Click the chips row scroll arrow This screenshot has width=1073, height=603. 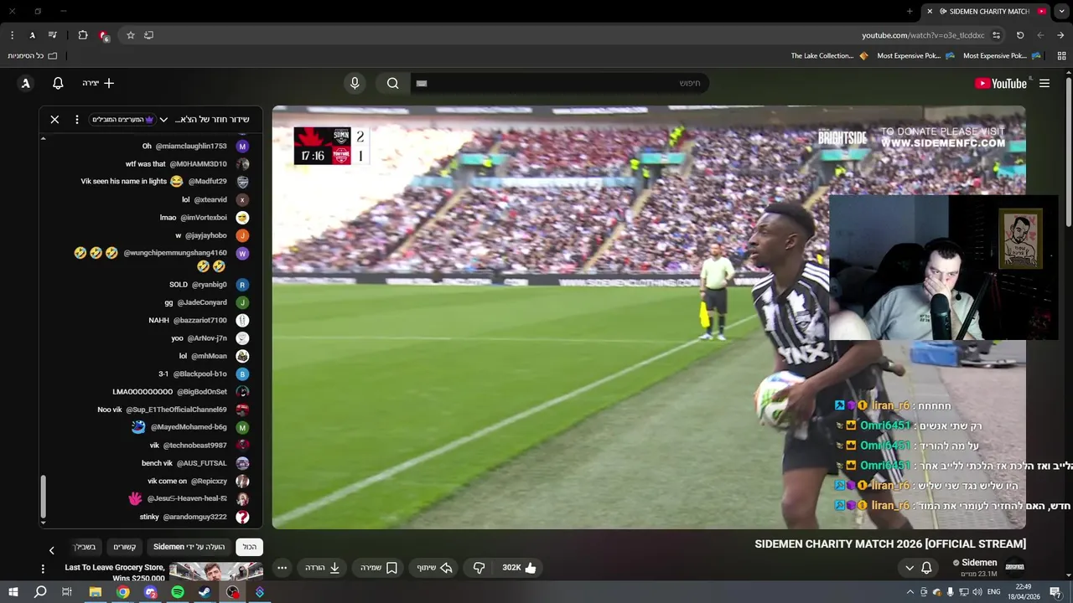(51, 550)
